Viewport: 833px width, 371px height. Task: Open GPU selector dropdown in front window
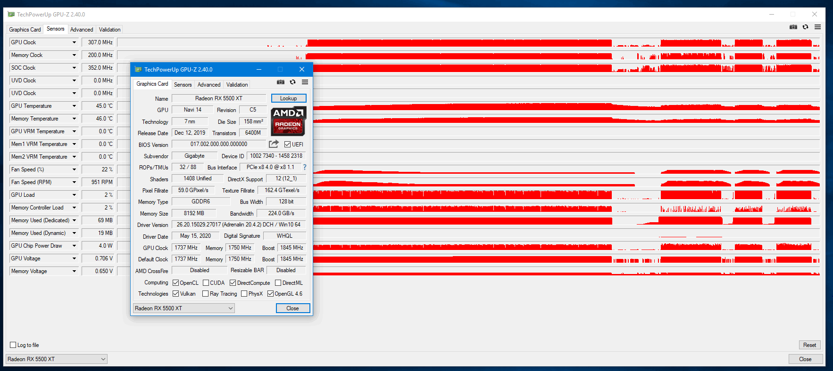click(x=184, y=308)
